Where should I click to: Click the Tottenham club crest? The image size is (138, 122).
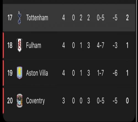[x=20, y=18]
